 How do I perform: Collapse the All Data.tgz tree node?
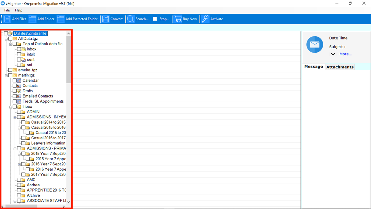click(6, 39)
